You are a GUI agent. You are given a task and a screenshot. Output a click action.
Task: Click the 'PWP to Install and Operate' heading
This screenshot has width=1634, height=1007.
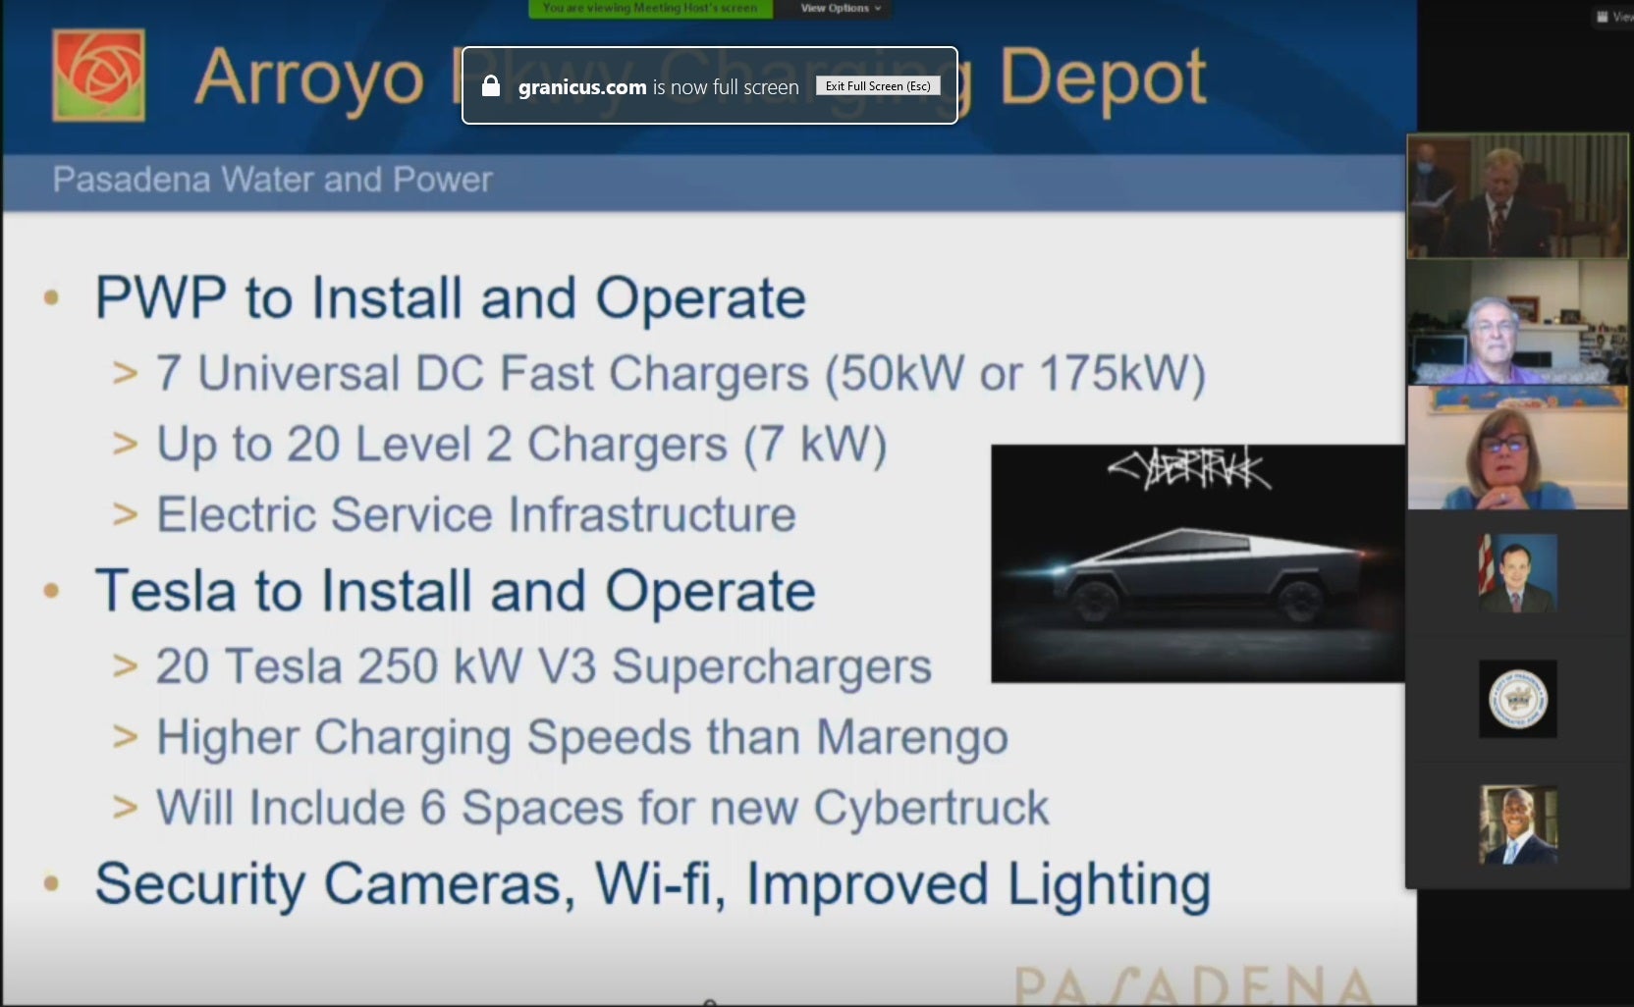coord(451,297)
